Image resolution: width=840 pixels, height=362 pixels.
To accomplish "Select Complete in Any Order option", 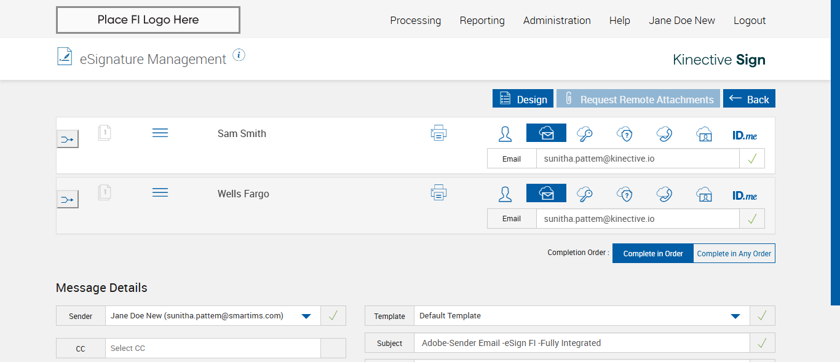I will 734,253.
